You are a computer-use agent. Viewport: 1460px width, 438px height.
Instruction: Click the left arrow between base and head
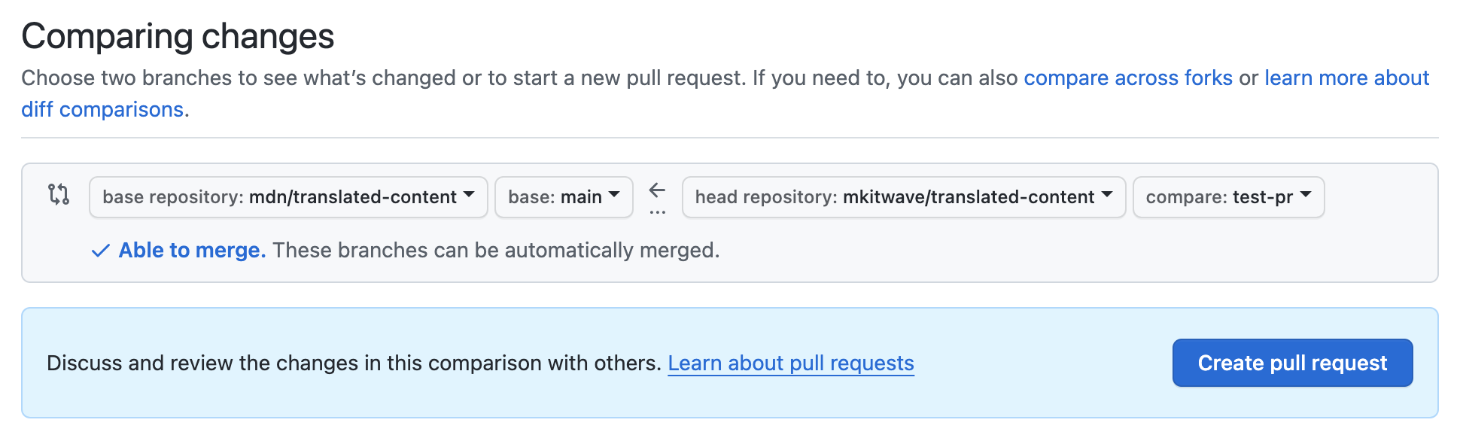[657, 190]
